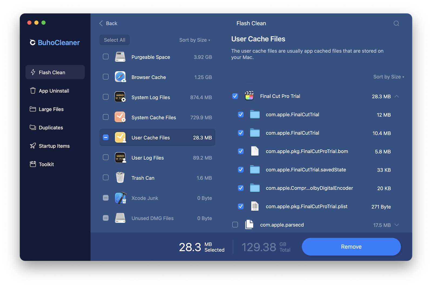Viewport: 432px width, 287px height.
Task: Click the Startup Items rocket icon
Action: [x=33, y=146]
